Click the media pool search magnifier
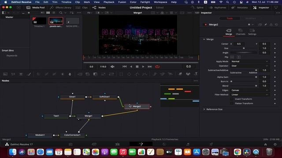Image resolution: width=282 pixels, height=158 pixels. 61,13
